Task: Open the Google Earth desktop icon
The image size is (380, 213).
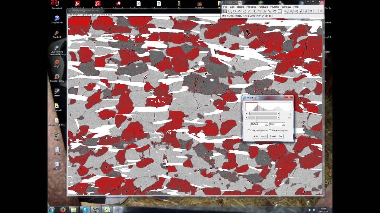Action: (57, 20)
